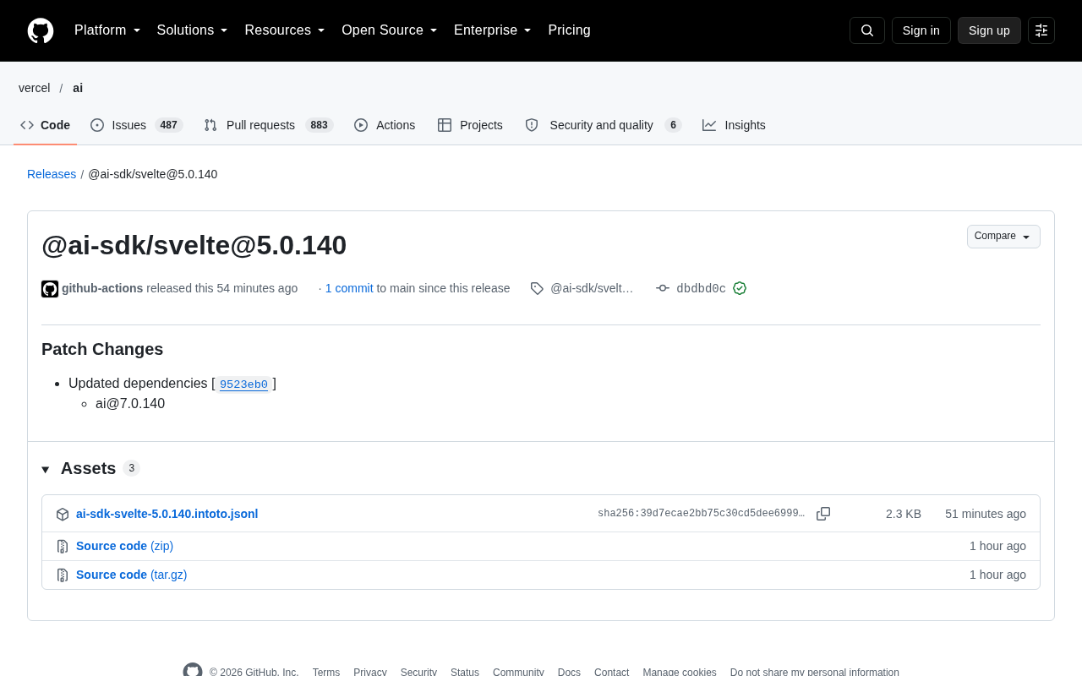Image resolution: width=1082 pixels, height=676 pixels.
Task: Click the @ai-sdk/svelte@5.0.140 release title
Action: tap(194, 245)
